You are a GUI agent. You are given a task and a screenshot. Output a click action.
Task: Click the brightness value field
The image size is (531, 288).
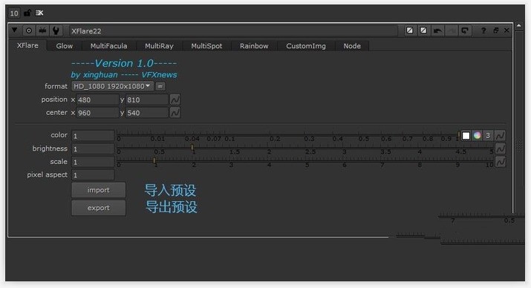tap(93, 149)
